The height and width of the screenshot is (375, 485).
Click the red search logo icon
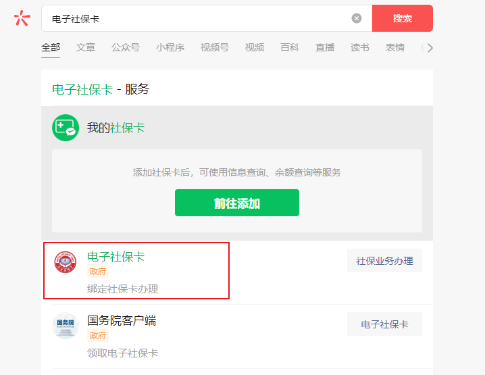[22, 18]
